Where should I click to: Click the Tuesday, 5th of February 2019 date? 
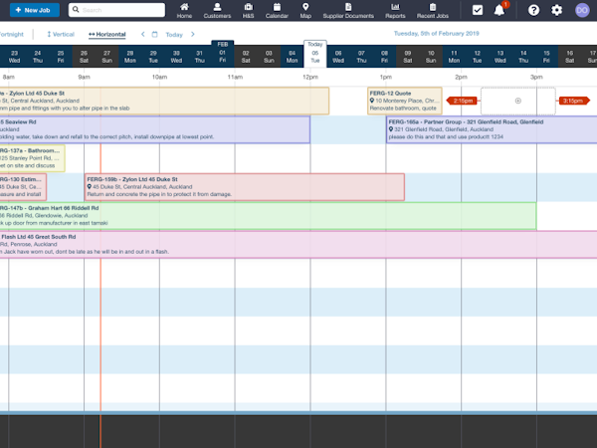[437, 34]
